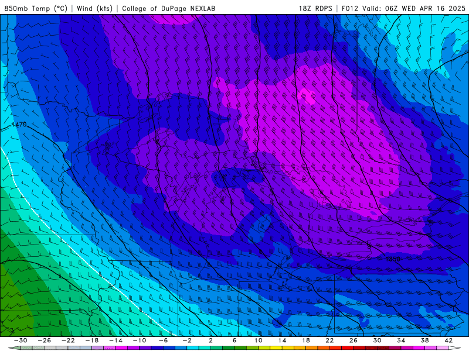Click the 2 colorbar scale label
This screenshot has width=469, height=351.
point(210,340)
